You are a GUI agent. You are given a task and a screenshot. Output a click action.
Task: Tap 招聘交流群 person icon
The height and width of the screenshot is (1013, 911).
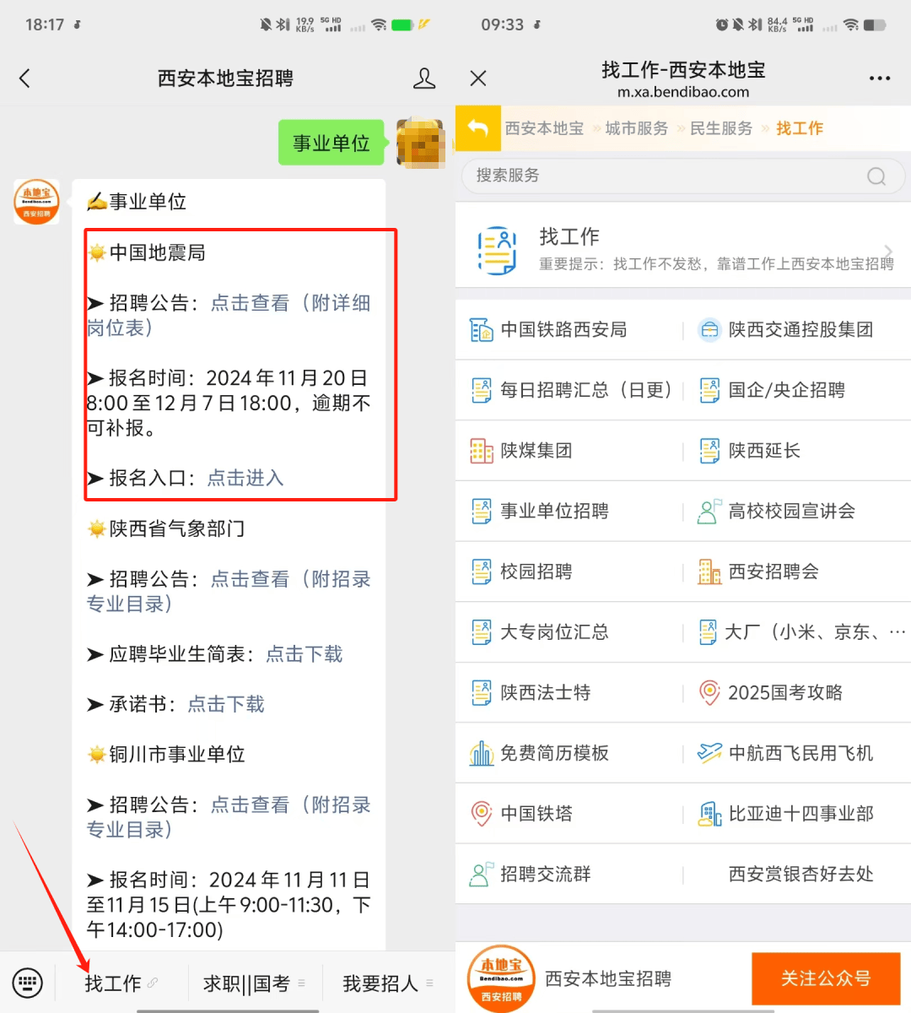point(481,875)
